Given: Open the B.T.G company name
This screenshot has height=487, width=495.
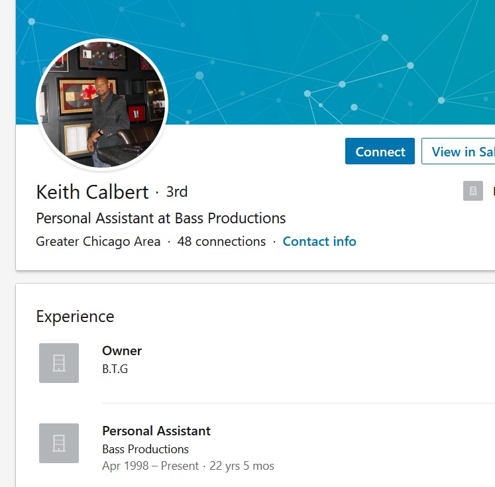Looking at the screenshot, I should [115, 369].
